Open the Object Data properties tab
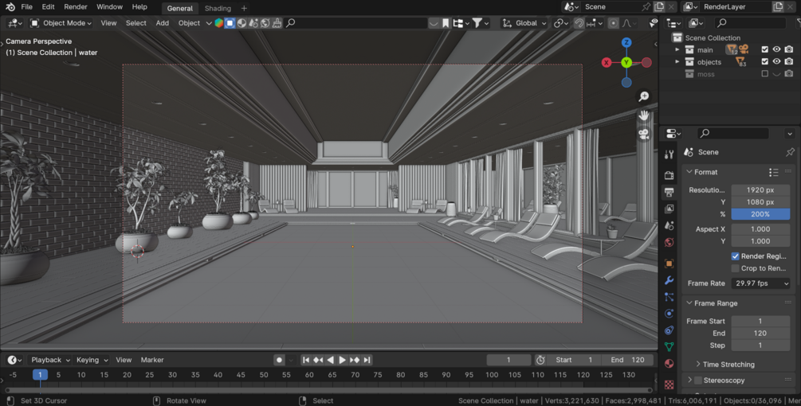The width and height of the screenshot is (801, 406). pyautogui.click(x=669, y=347)
